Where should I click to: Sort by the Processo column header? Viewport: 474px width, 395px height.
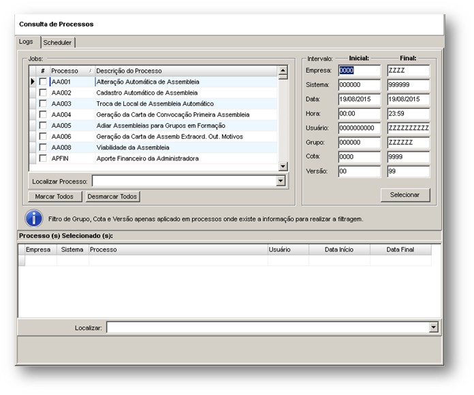72,71
